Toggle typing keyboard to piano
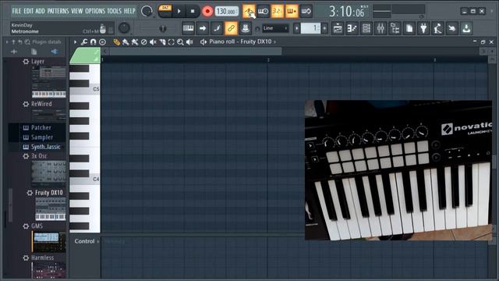499x281 pixels. coord(188,28)
